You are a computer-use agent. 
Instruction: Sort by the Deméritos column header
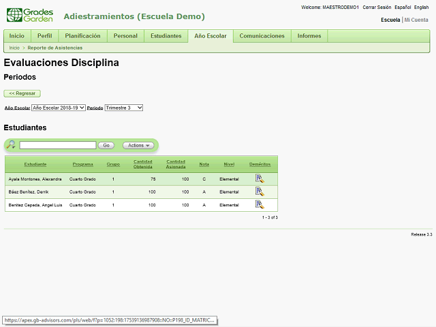tap(260, 164)
